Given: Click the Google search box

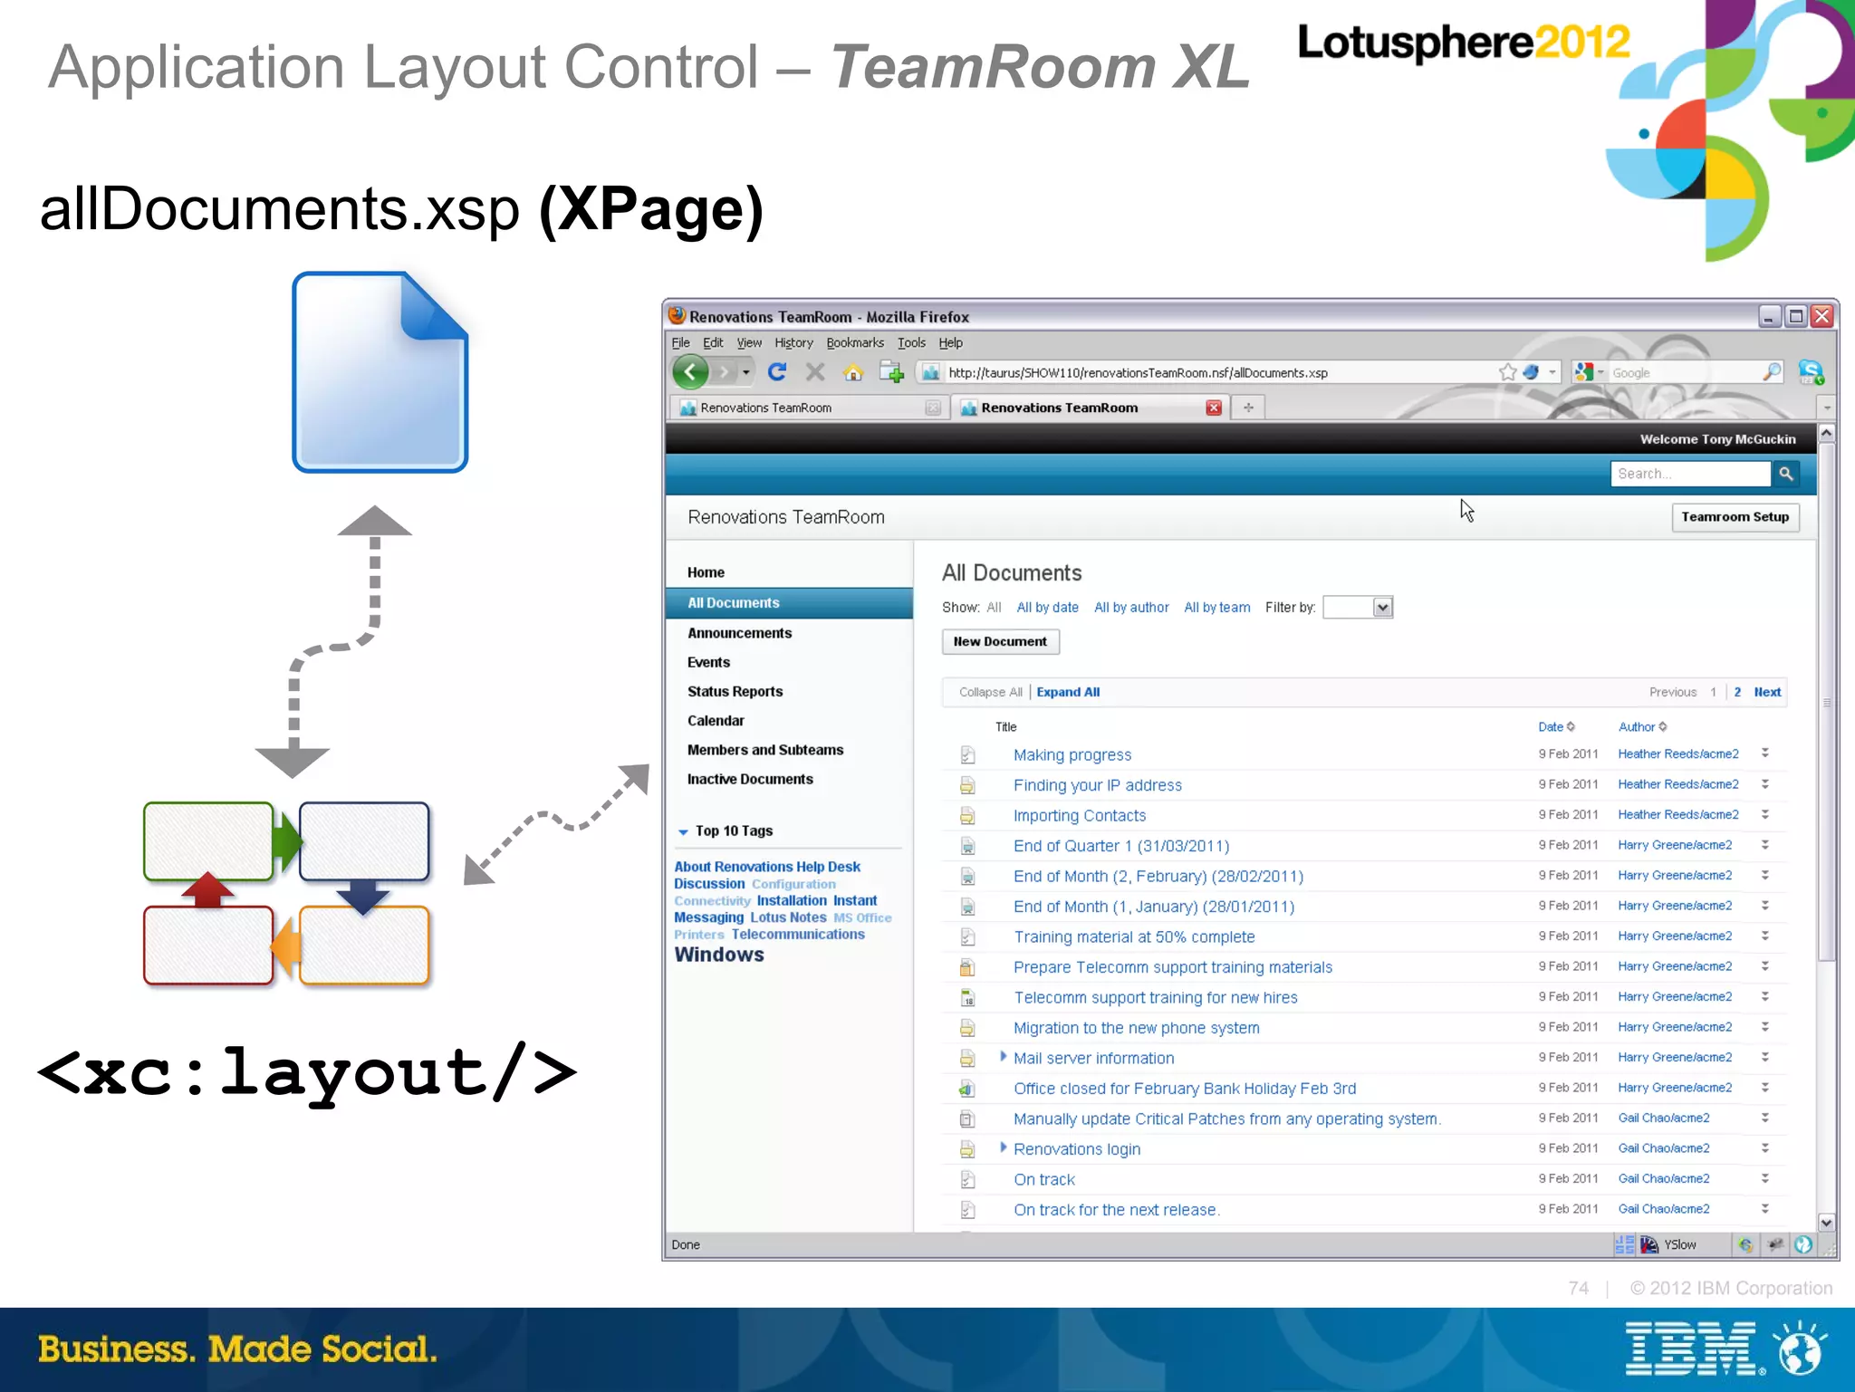Looking at the screenshot, I should pyautogui.click(x=1683, y=373).
